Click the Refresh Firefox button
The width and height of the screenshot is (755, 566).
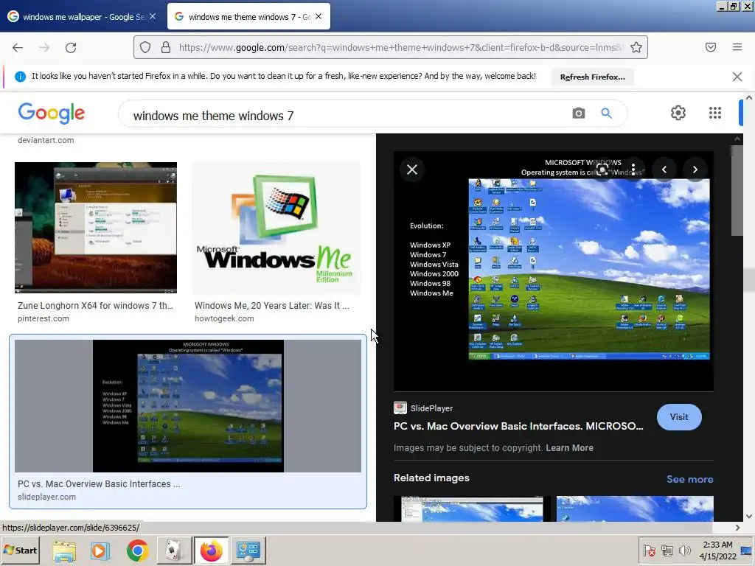[x=592, y=77]
